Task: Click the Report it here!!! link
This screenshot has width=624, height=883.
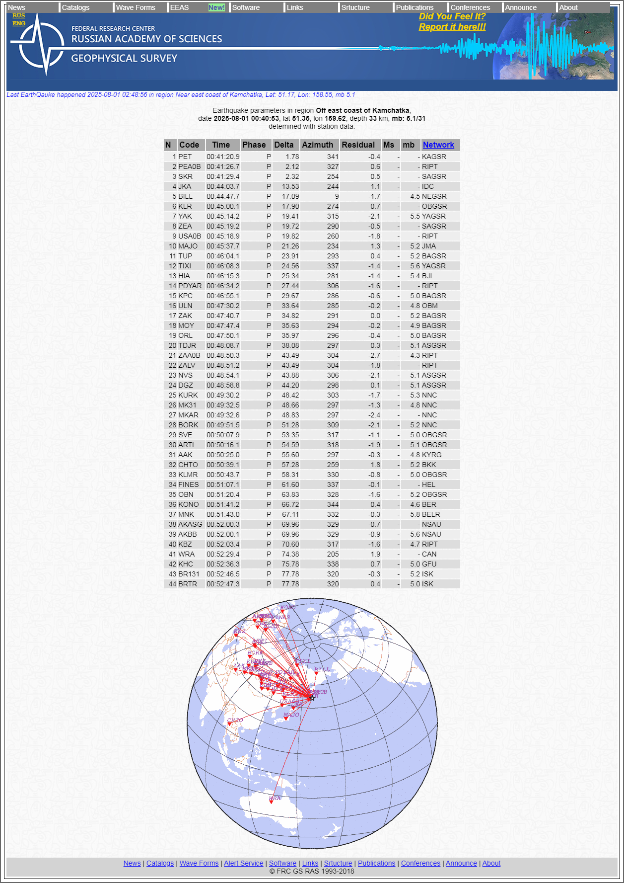Action: [452, 27]
